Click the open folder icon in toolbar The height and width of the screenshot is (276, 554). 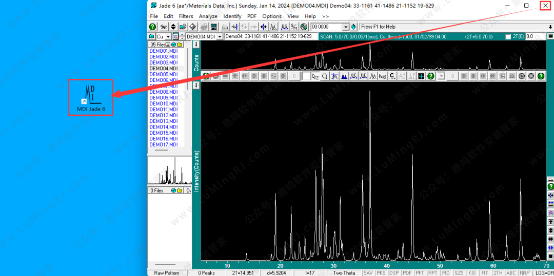pos(183,27)
